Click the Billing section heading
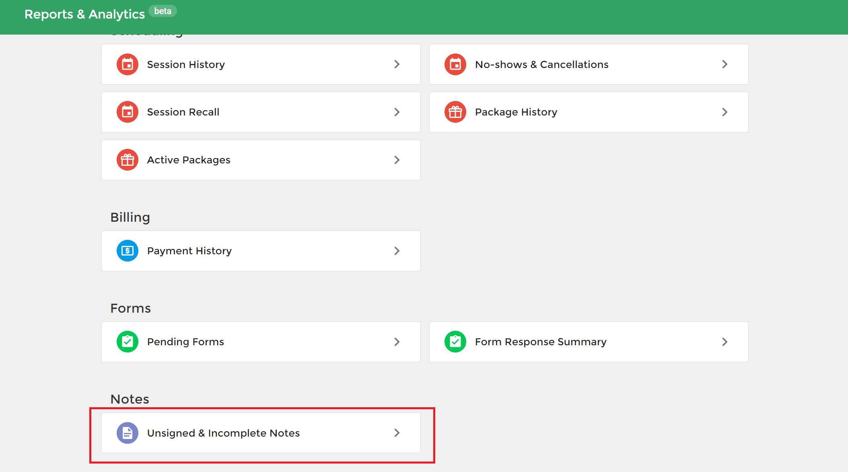The height and width of the screenshot is (472, 848). [x=130, y=217]
